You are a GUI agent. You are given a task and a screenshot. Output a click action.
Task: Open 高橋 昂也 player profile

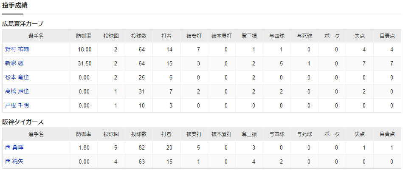17,91
